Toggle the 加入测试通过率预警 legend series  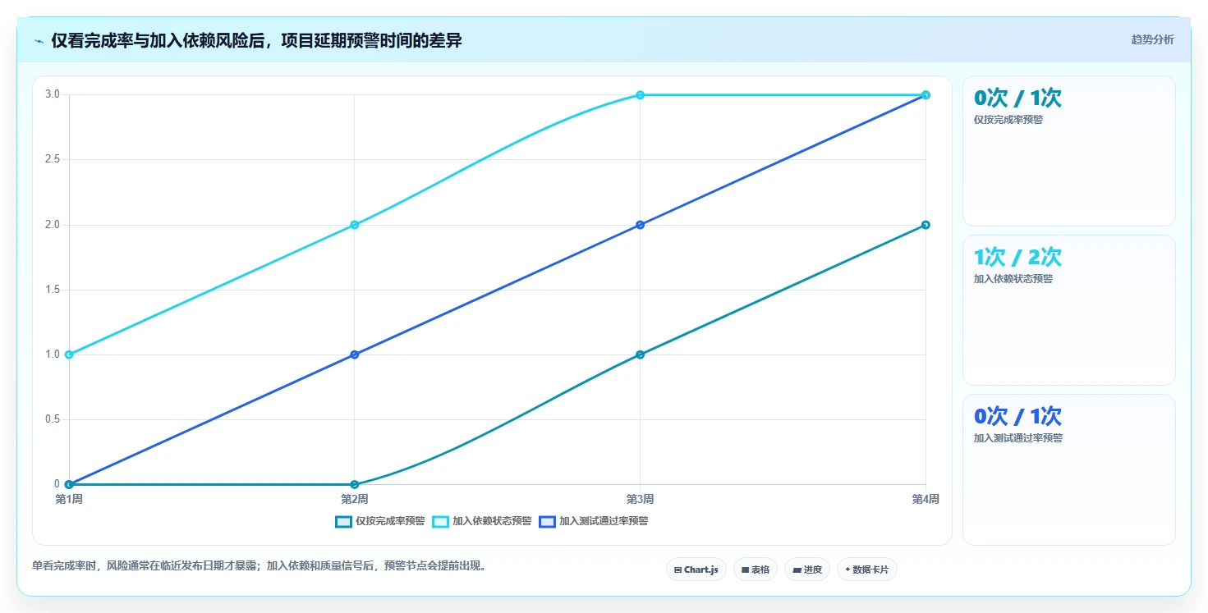(x=594, y=521)
